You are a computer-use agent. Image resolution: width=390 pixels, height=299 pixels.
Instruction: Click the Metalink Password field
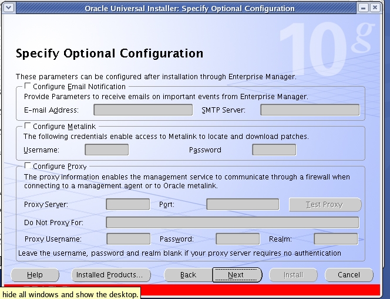click(274, 149)
